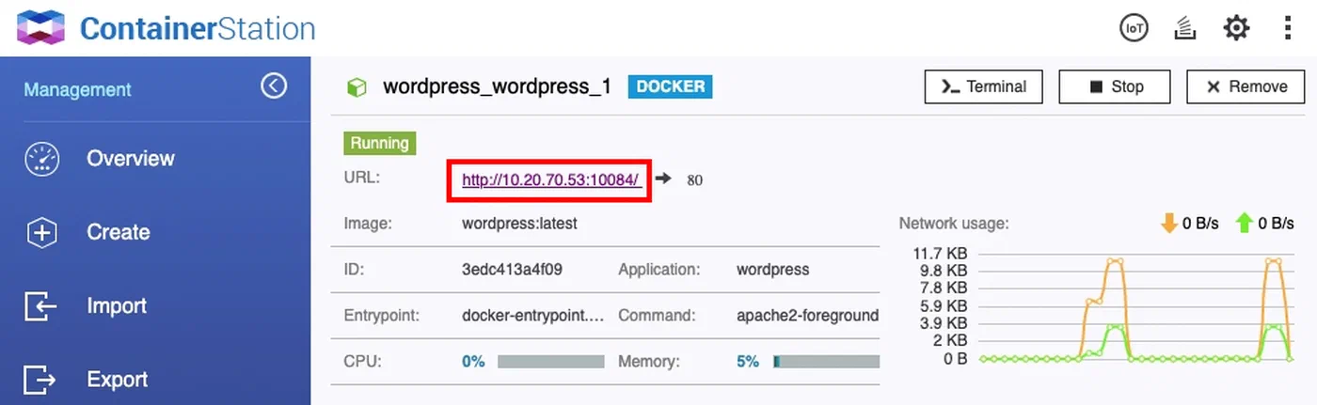Click the Export arrow icon

pos(40,380)
